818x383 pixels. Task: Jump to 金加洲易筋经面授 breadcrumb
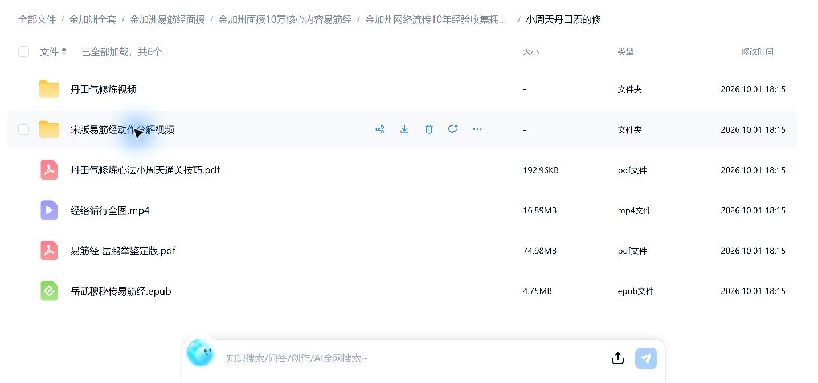pos(167,19)
